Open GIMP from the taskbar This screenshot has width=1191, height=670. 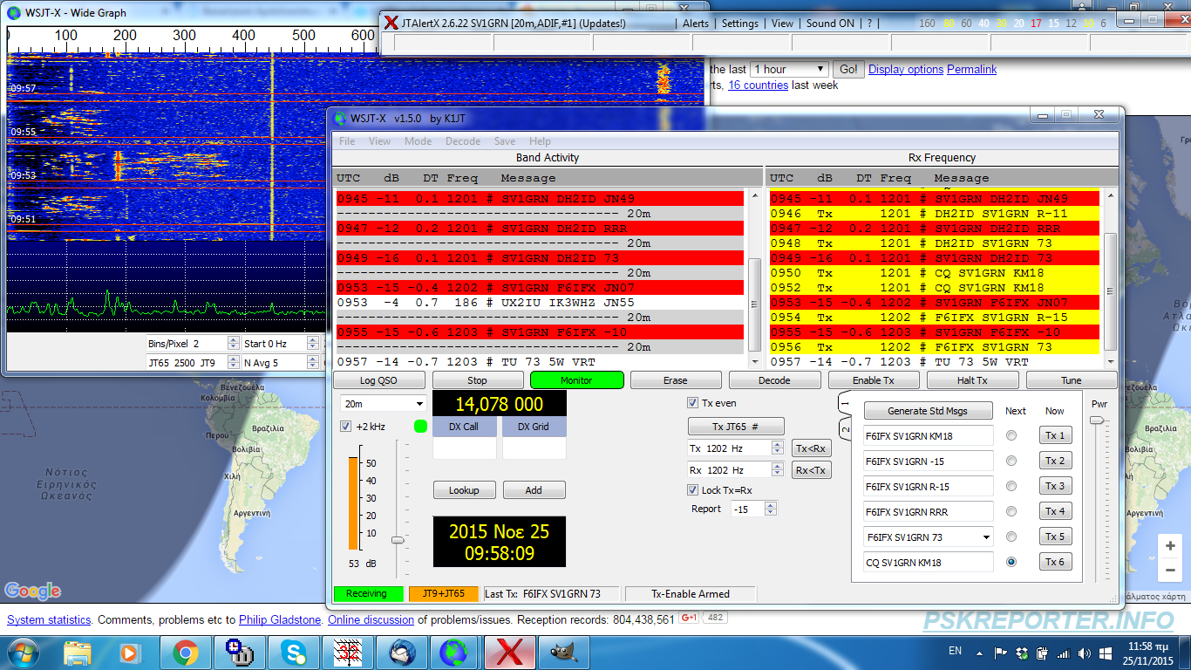click(x=564, y=651)
